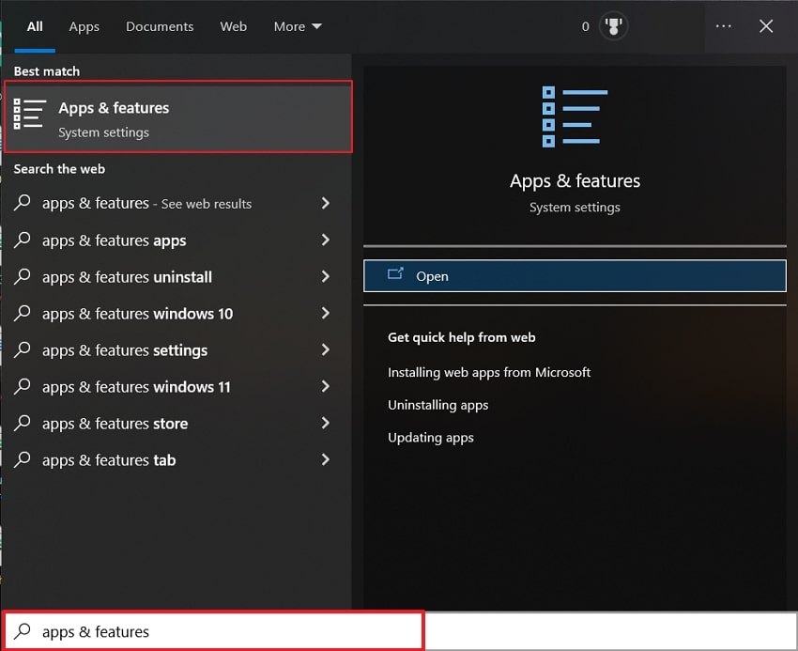798x651 pixels.
Task: Click the open-window icon on the Open button
Action: [x=395, y=274]
